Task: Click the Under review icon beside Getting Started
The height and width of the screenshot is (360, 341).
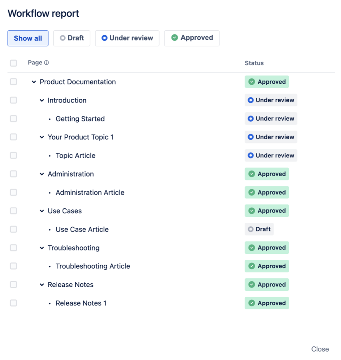Action: click(250, 119)
